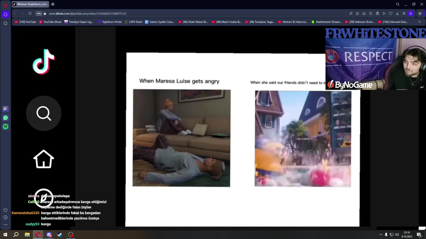Click the find-in-page zoom icon in address bar
This screenshot has height=239, width=426.
(351, 14)
